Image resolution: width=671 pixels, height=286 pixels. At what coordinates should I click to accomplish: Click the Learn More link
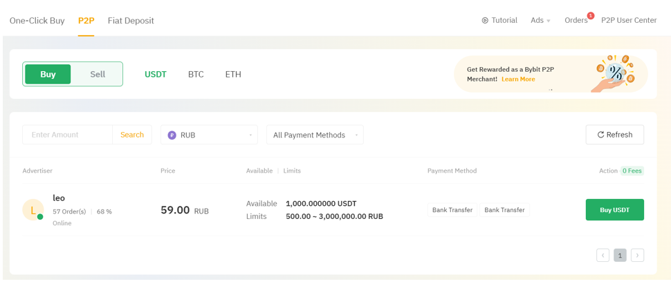coord(518,79)
